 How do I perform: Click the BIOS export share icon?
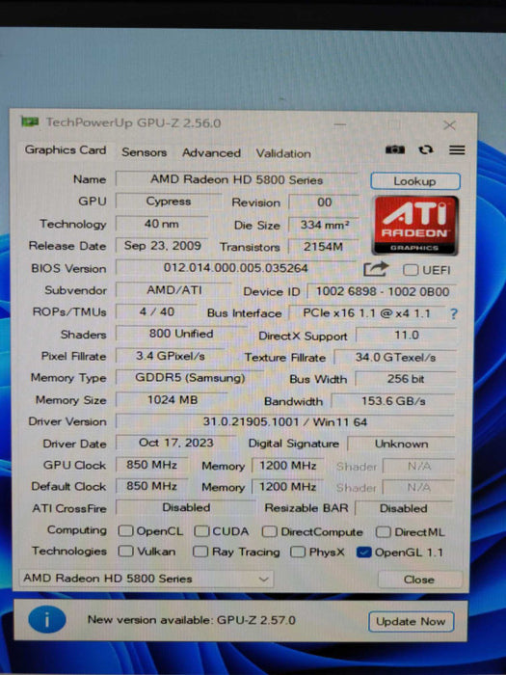(x=376, y=269)
